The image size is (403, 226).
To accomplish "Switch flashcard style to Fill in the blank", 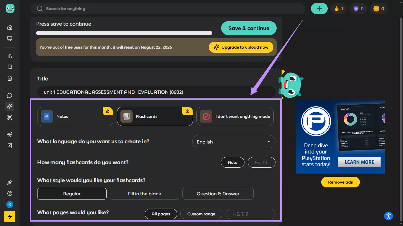I will tap(144, 194).
